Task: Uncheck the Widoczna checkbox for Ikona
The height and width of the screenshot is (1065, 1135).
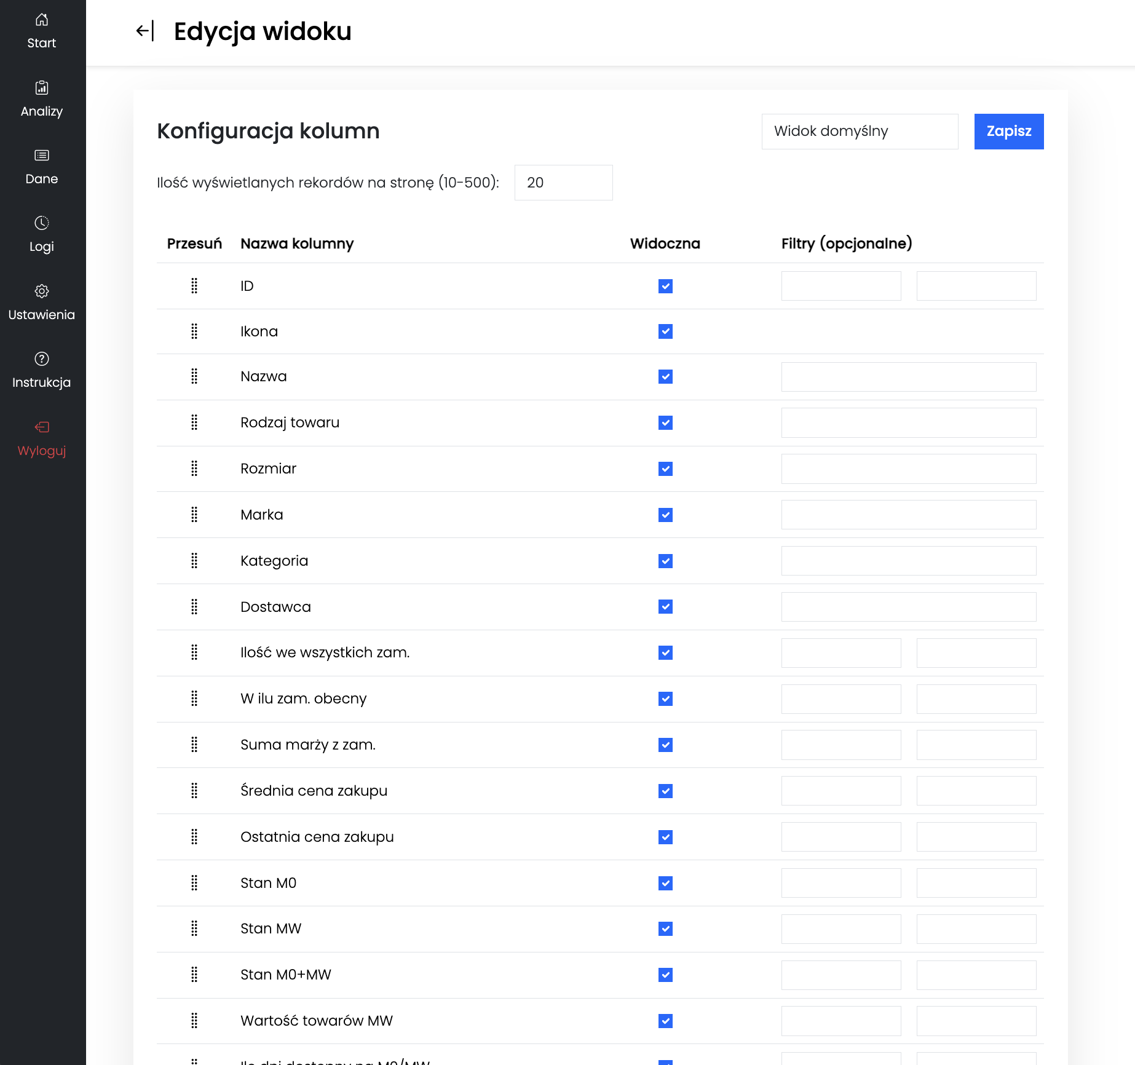Action: pyautogui.click(x=665, y=331)
